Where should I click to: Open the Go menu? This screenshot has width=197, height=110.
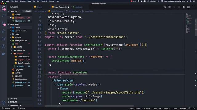(34, 1)
